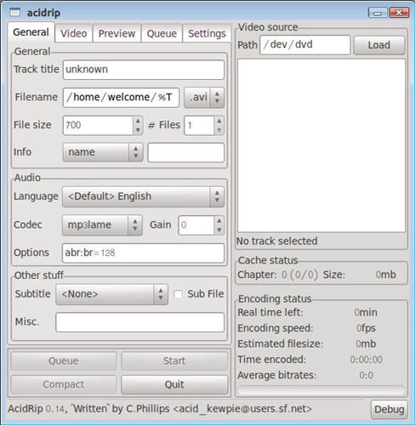Screen dimensions: 415x425
Task: Click the Quit button
Action: [174, 384]
